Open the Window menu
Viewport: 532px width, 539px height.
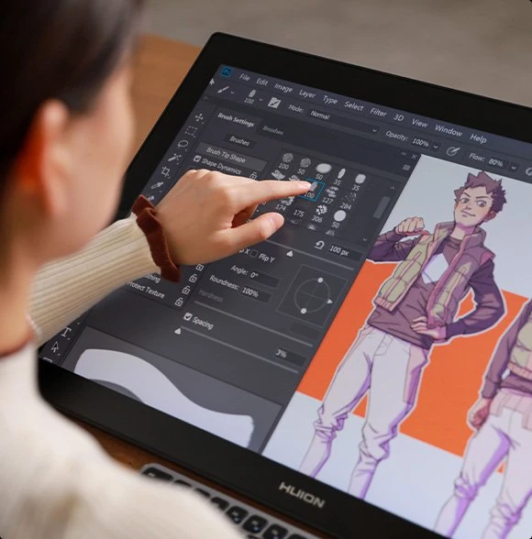tap(449, 130)
